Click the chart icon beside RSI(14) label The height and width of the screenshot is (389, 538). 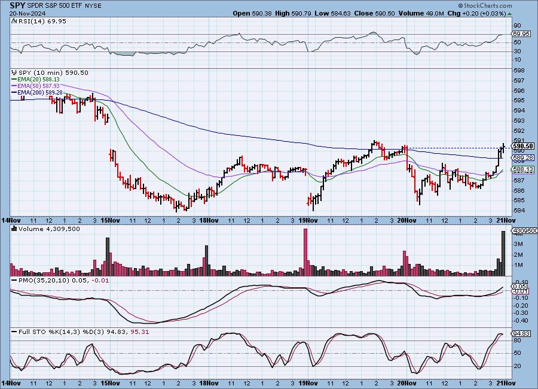pyautogui.click(x=14, y=21)
